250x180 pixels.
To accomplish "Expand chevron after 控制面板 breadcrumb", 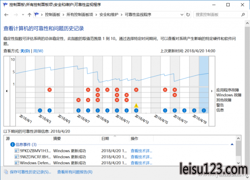I will click(63, 15).
